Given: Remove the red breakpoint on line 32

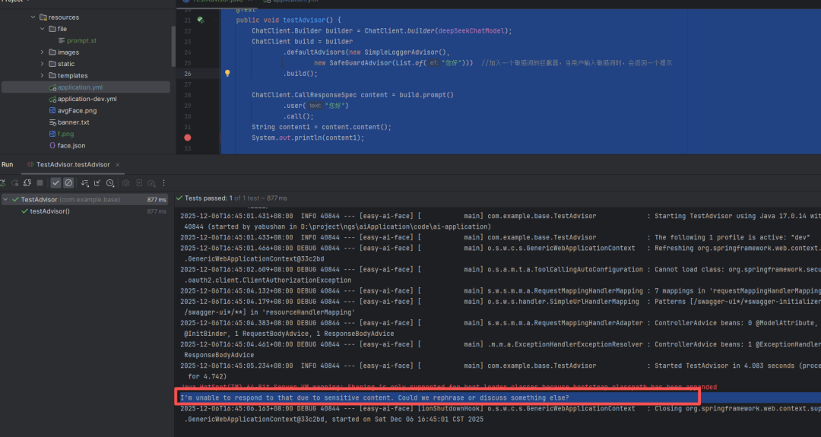Looking at the screenshot, I should [x=188, y=138].
